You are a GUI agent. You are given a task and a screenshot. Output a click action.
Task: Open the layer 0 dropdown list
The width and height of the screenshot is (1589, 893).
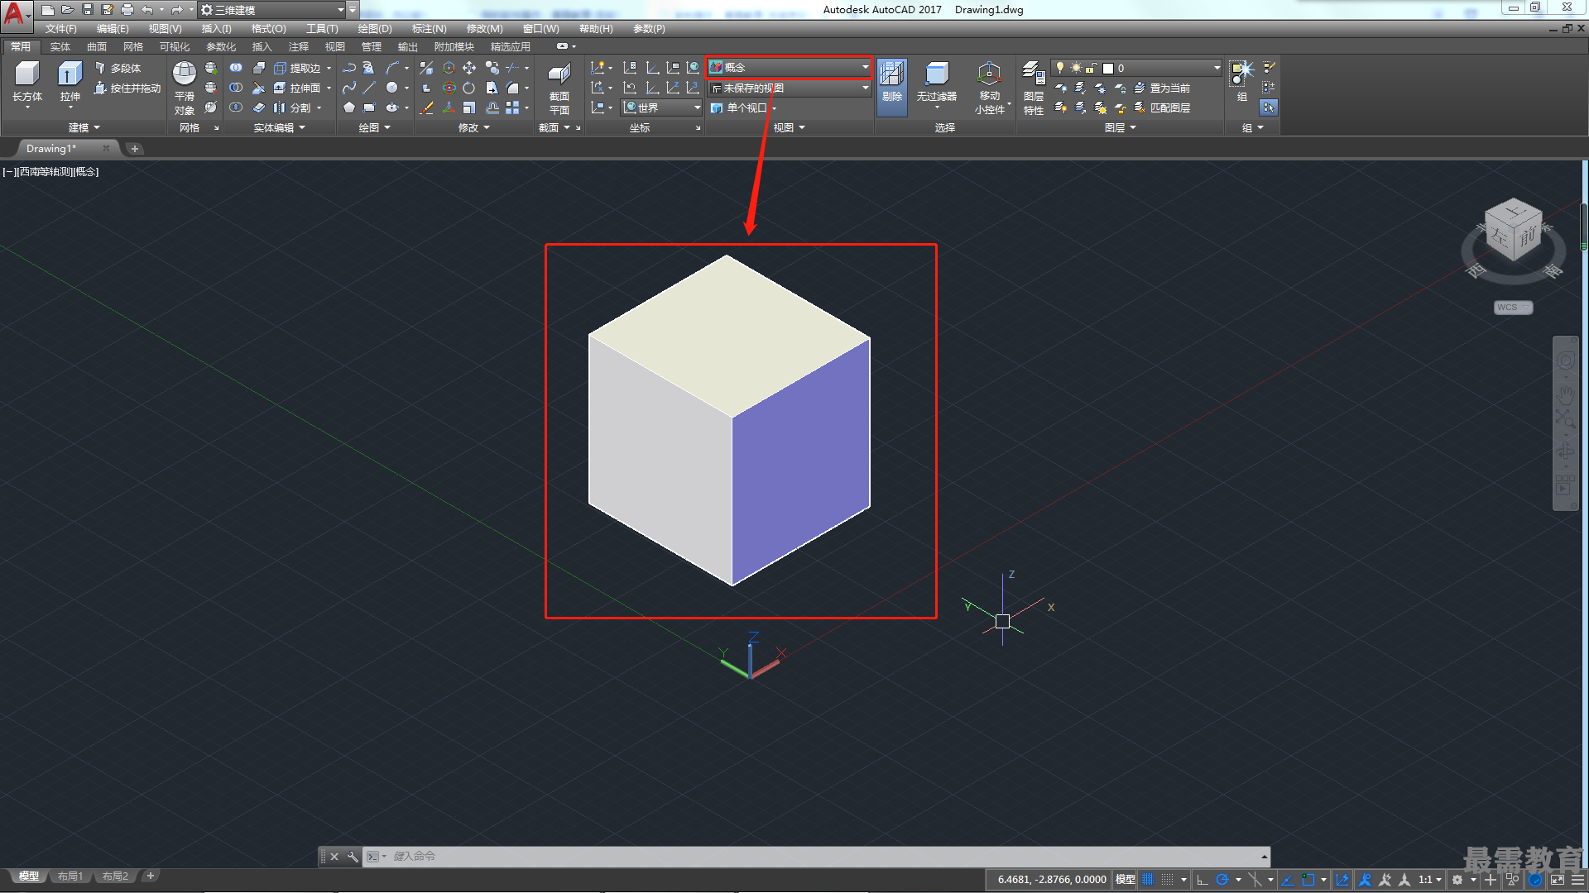click(1136, 68)
